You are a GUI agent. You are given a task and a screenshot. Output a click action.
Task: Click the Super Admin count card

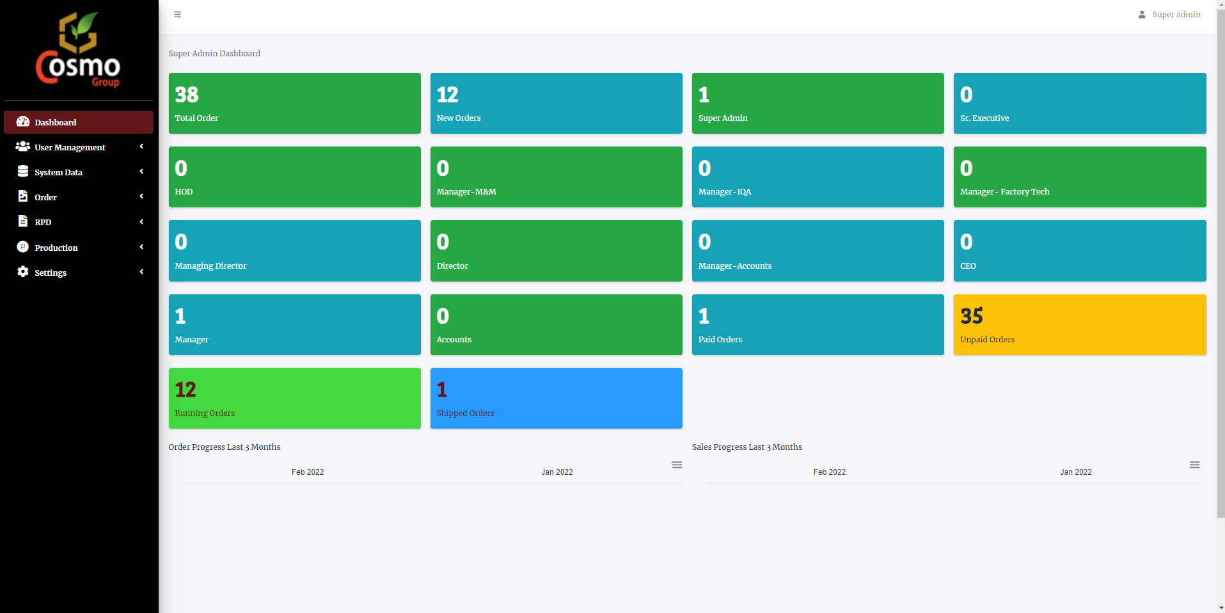click(818, 103)
